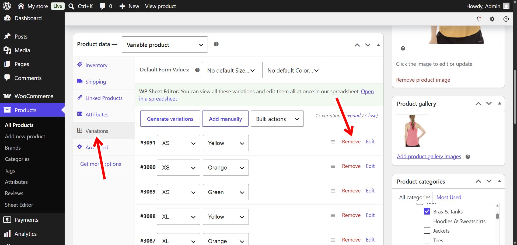Click the drag handle for variation #3090
The image size is (517, 245).
coord(333,167)
